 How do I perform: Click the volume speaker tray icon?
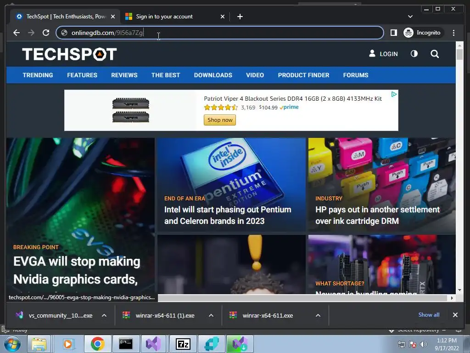click(424, 344)
